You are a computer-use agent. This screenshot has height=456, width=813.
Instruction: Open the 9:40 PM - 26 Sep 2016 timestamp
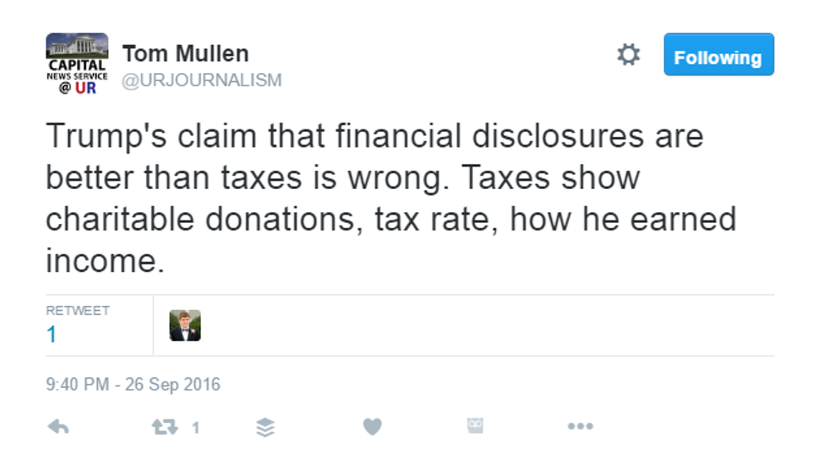tap(133, 385)
